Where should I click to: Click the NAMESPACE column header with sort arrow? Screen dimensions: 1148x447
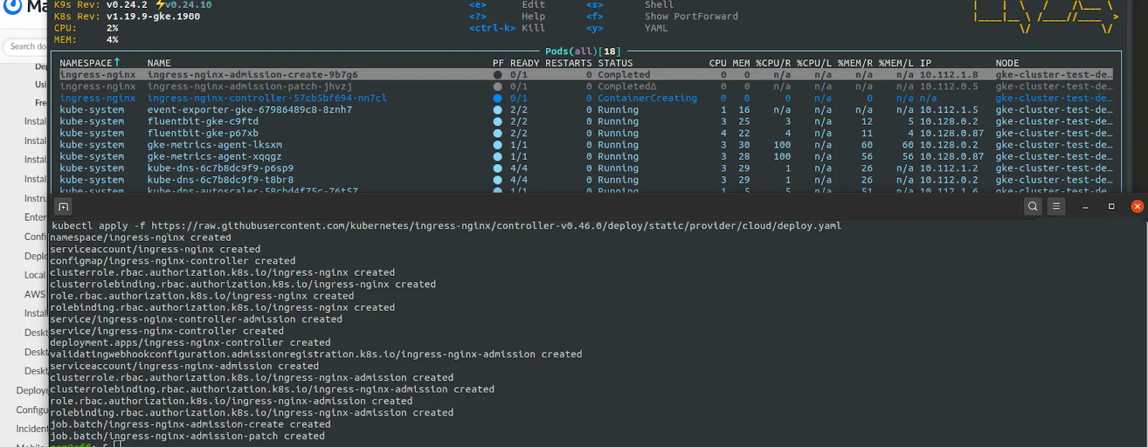pyautogui.click(x=90, y=63)
